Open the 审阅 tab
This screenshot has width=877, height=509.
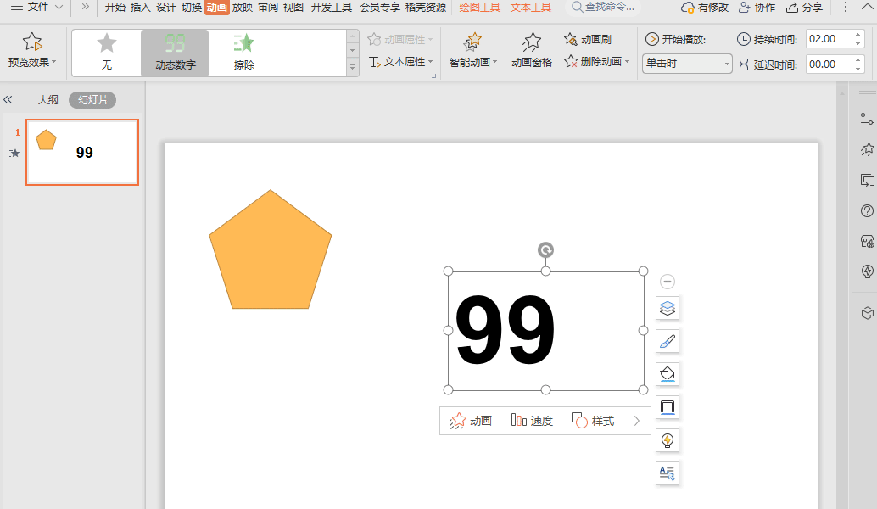[268, 8]
